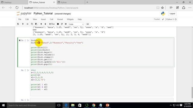Open the browser Hub icon

(x=171, y=8)
